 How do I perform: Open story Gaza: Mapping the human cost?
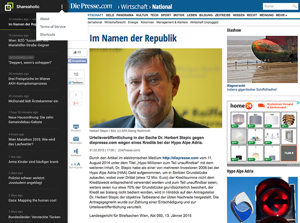[32, 200]
